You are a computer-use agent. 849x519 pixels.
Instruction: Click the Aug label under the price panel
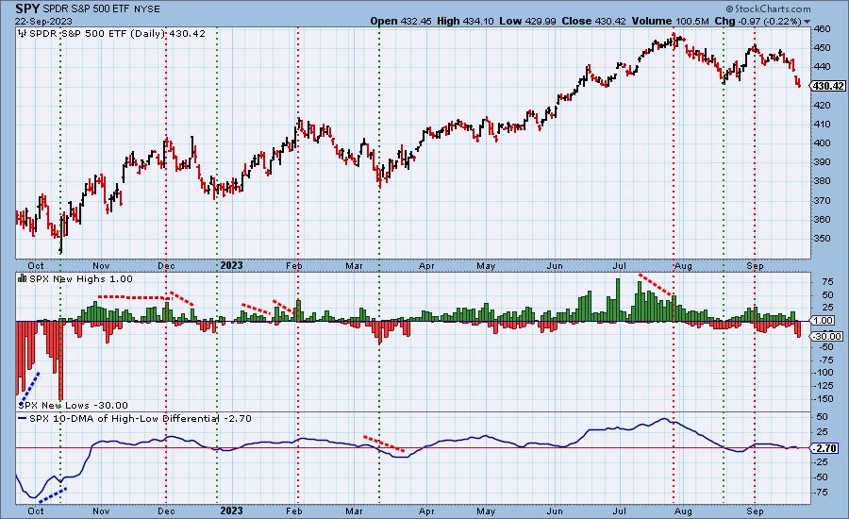coord(683,266)
